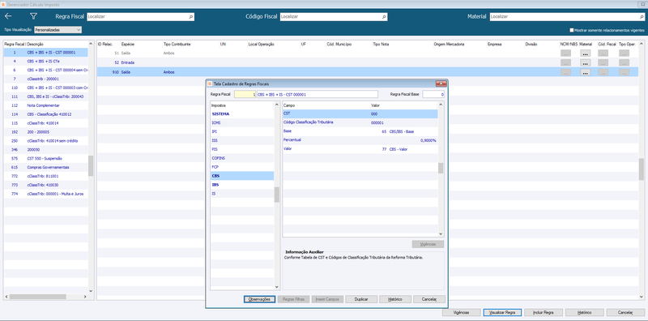Click the horizontal scrollbar under the rule list

click(37, 297)
